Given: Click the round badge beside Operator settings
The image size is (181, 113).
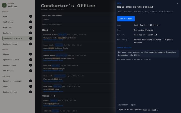Looking at the screenshot, I should point(31,81).
